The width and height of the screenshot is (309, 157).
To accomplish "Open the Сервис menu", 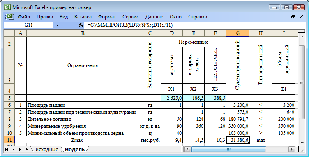I will point(130,17).
